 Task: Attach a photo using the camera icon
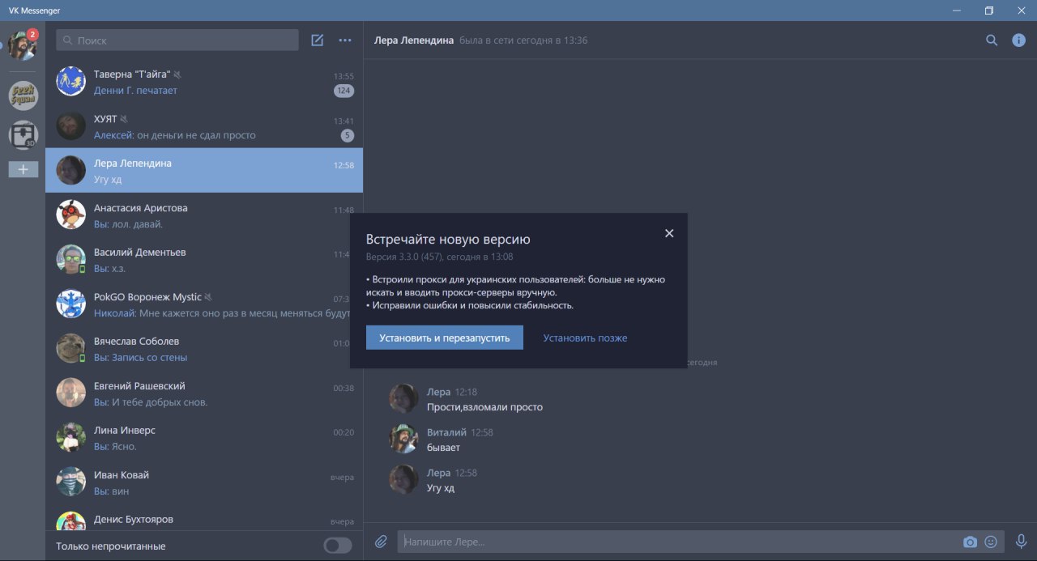point(970,542)
